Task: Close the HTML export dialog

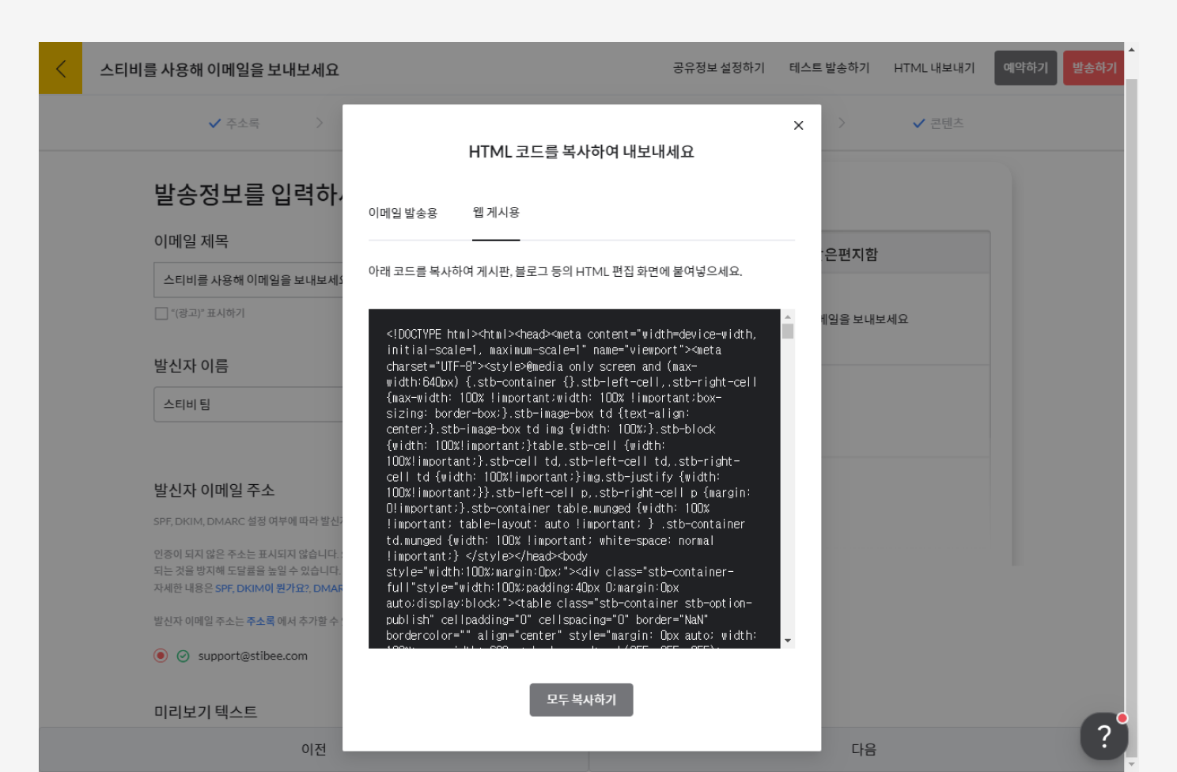Action: [798, 125]
